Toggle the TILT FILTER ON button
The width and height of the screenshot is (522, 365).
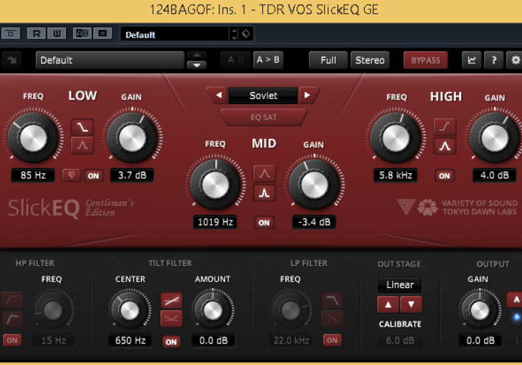pyautogui.click(x=172, y=342)
